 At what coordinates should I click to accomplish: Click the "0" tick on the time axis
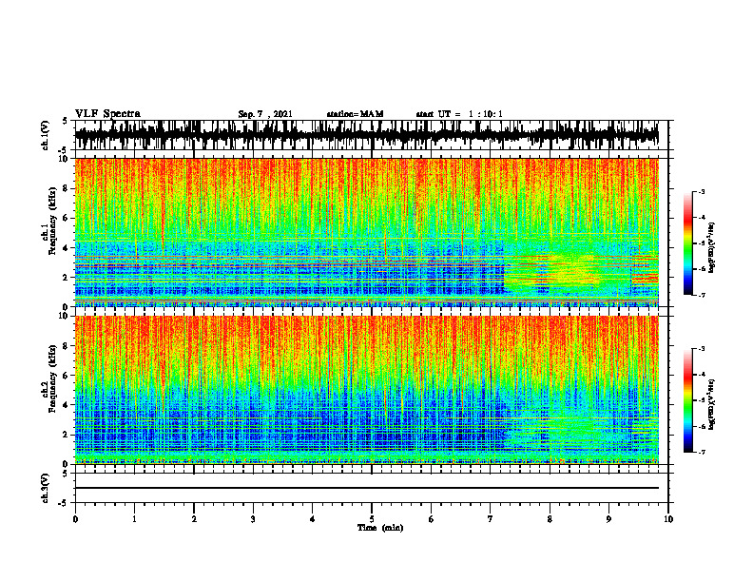[75, 519]
